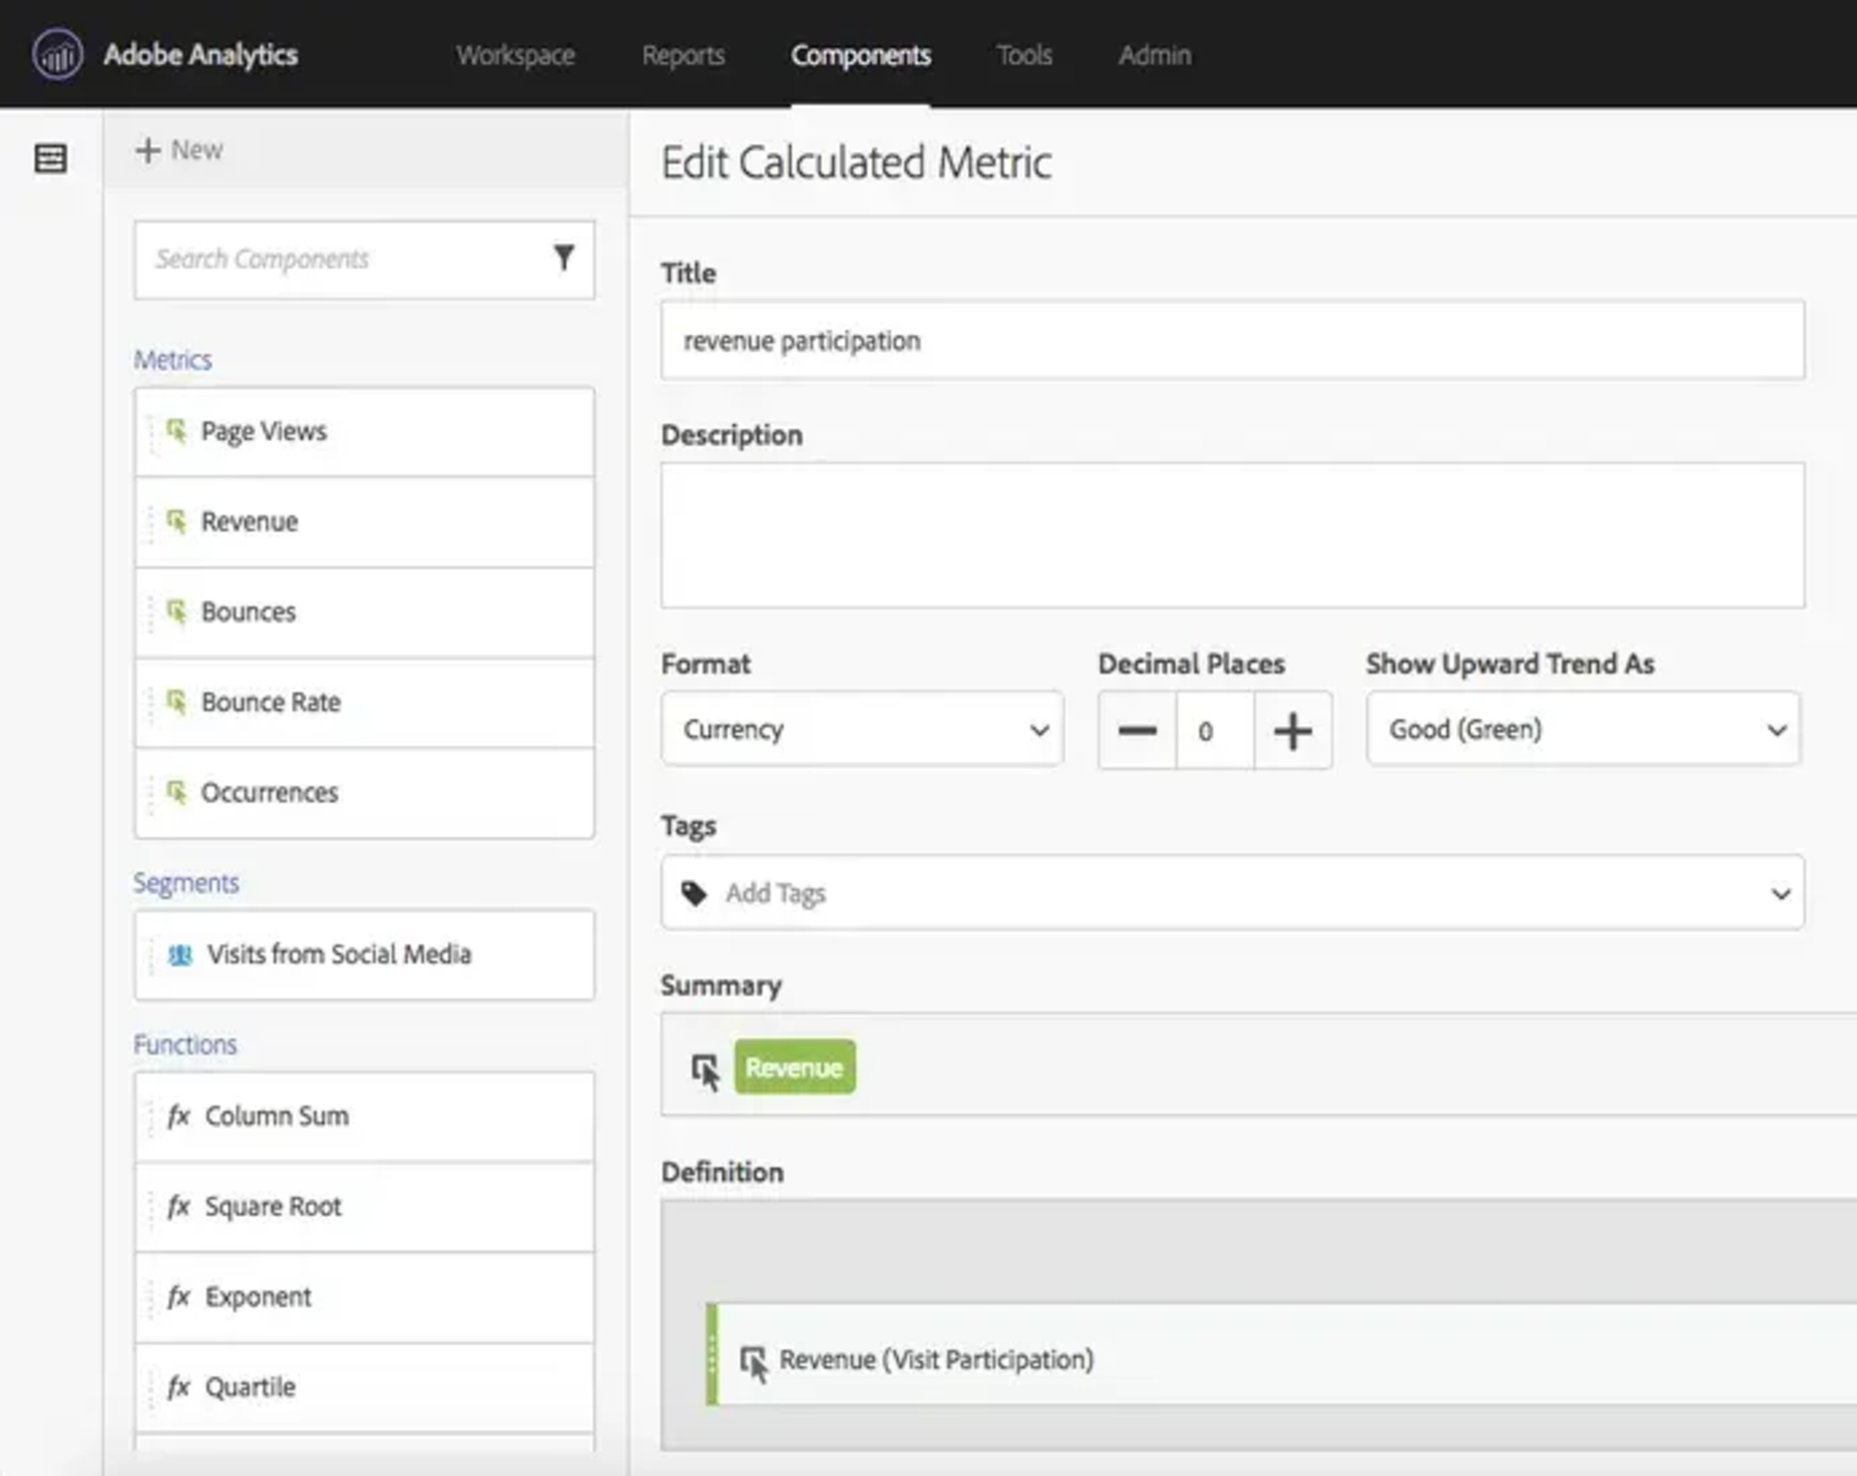Click the Visits from Social Media segment icon
This screenshot has width=1857, height=1476.
tap(180, 955)
